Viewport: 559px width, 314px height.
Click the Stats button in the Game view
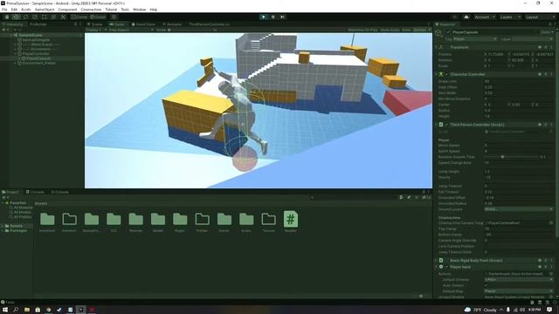[406, 30]
